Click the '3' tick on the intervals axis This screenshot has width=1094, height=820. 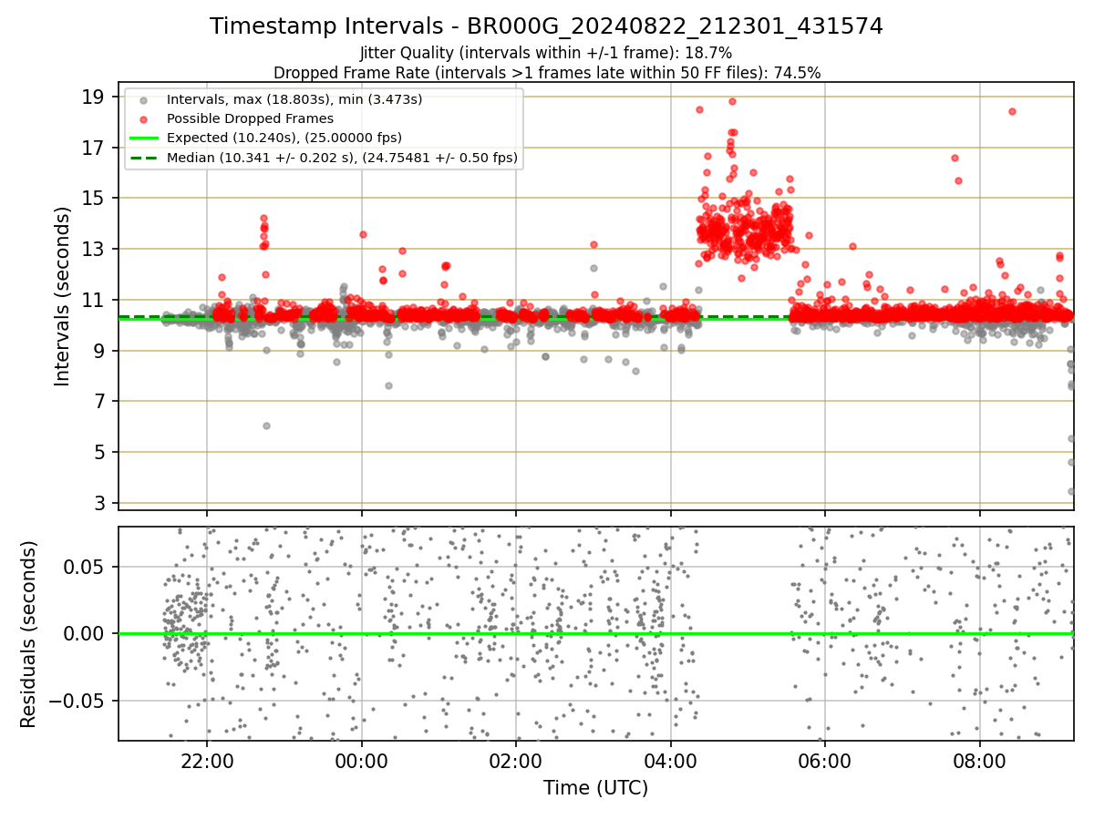click(100, 503)
